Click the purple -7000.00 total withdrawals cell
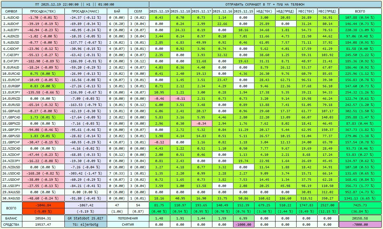 (360, 225)
